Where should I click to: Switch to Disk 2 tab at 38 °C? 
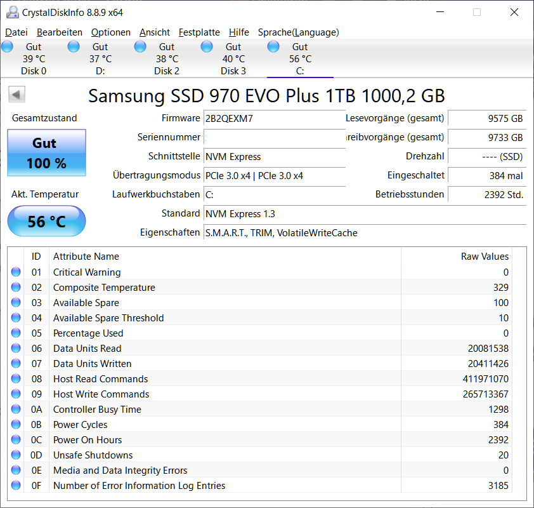(x=167, y=58)
